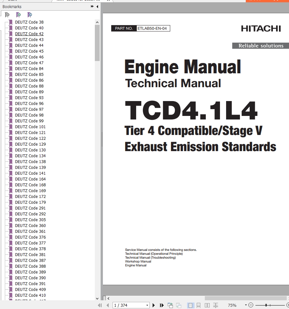
Task: Click the bookmarks scrollbar up arrow
Action: click(97, 22)
